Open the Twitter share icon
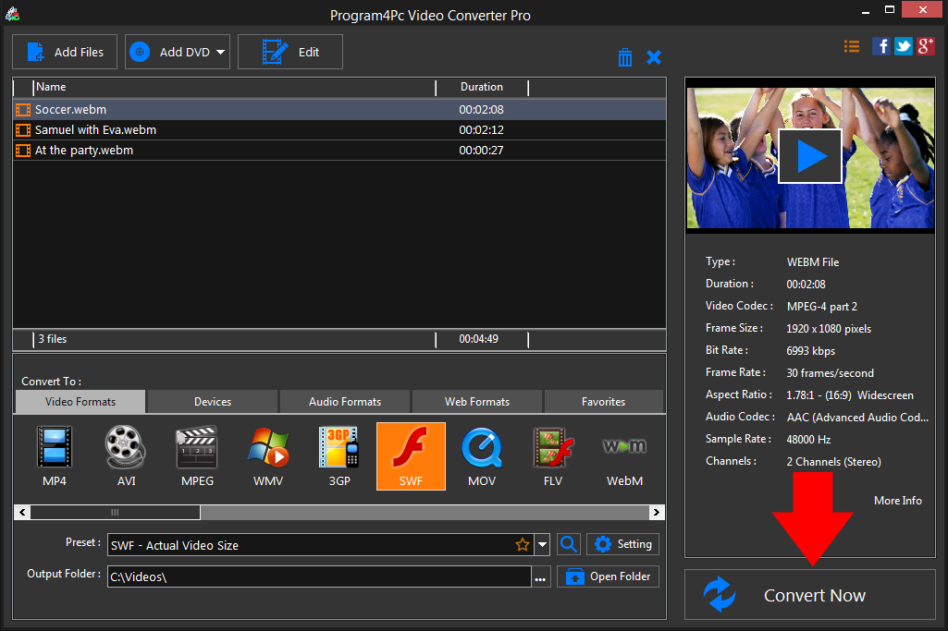 click(903, 45)
